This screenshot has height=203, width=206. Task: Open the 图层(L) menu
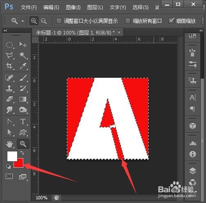click(x=95, y=7)
